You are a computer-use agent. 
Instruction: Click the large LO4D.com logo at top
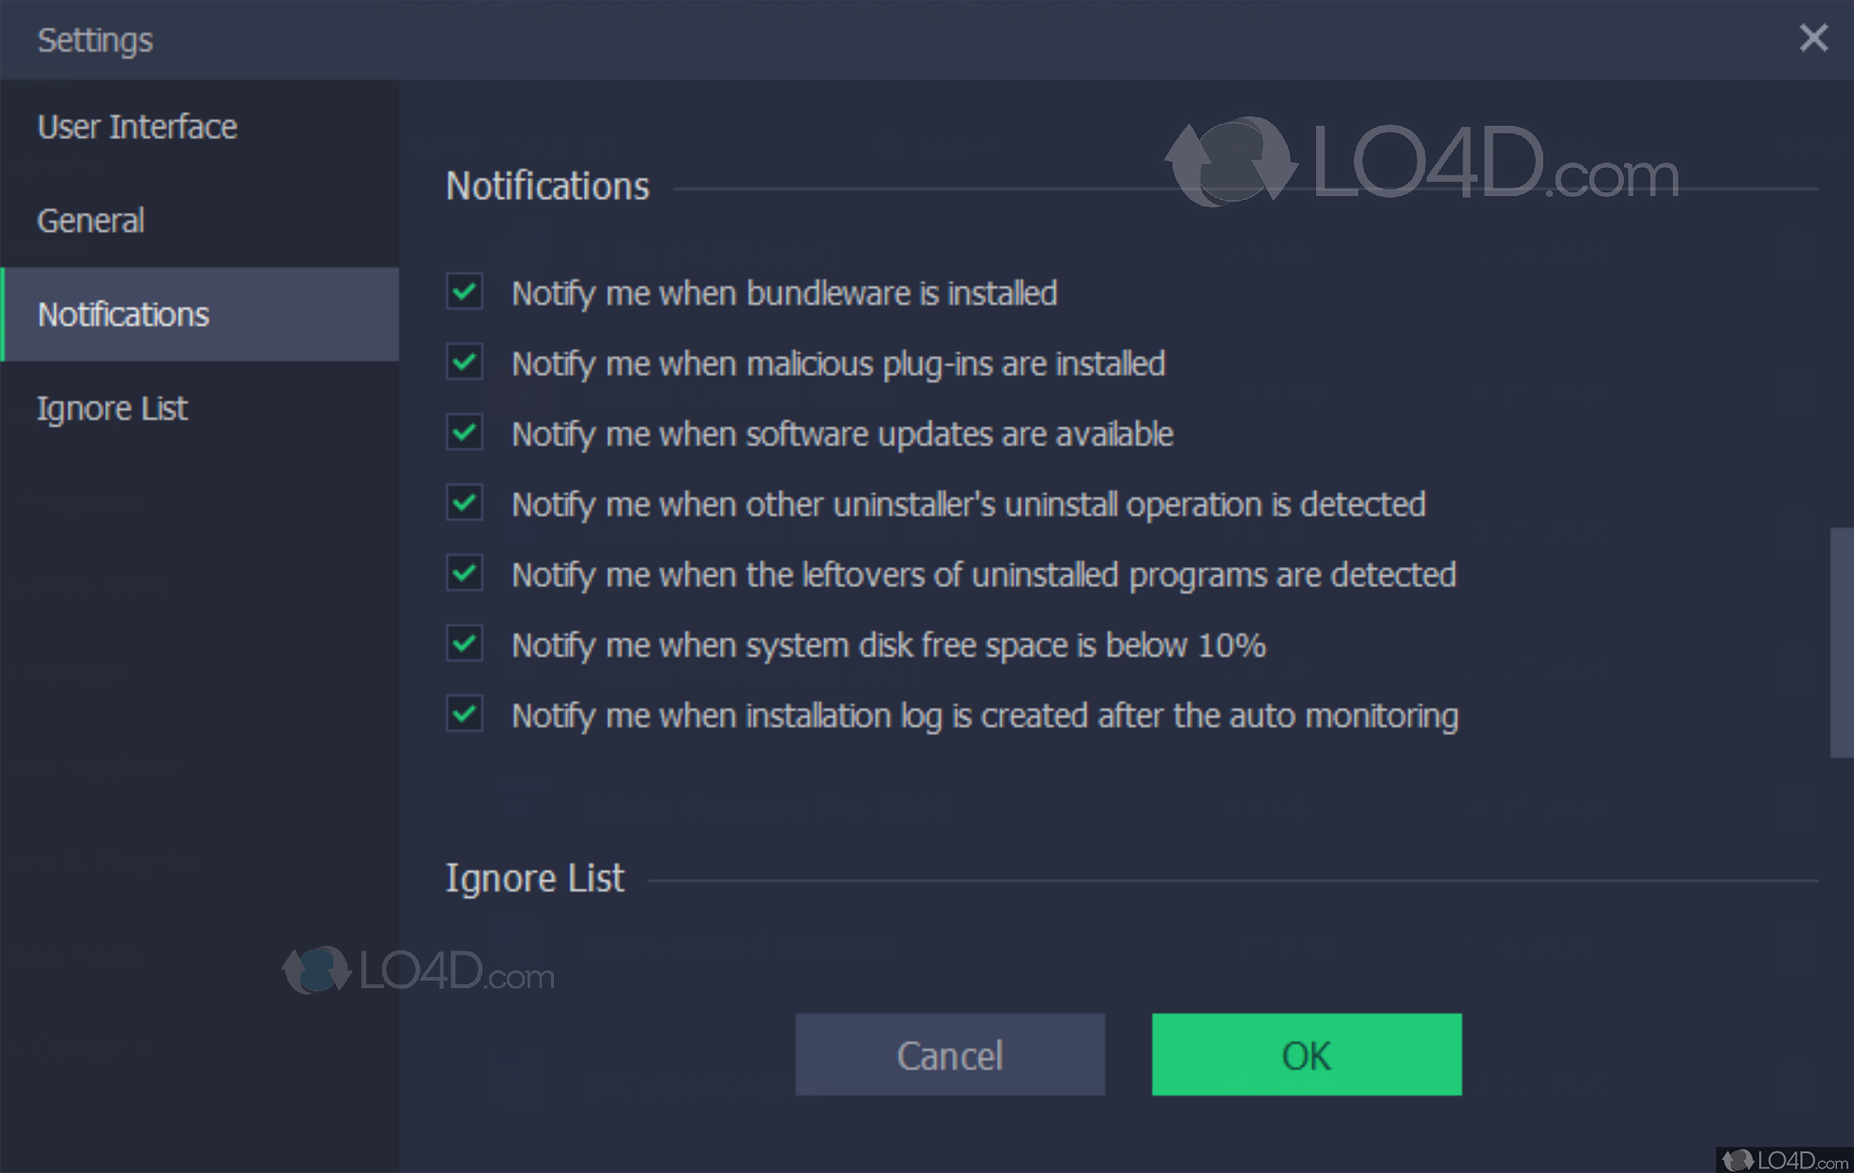pyautogui.click(x=1422, y=163)
